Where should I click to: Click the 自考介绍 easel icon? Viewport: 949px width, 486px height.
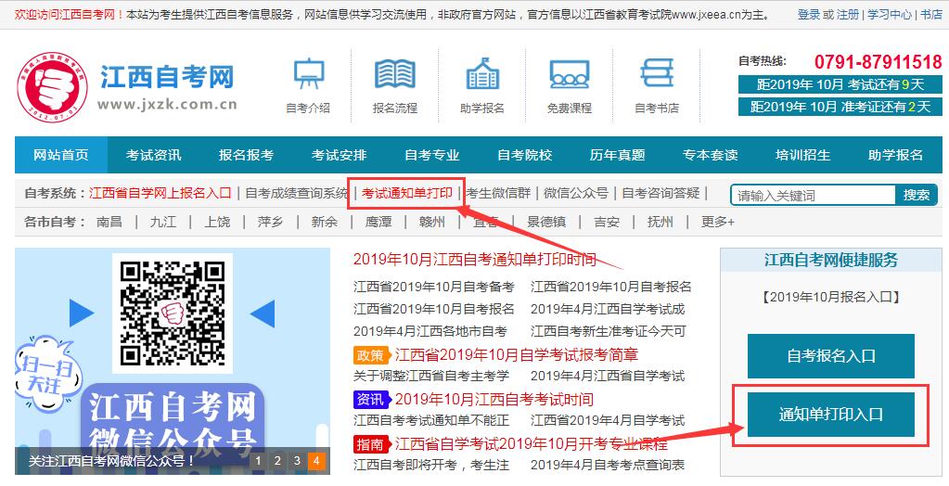[x=308, y=74]
